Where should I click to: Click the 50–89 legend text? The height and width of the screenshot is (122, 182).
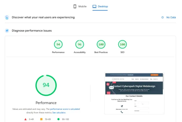point(48,119)
